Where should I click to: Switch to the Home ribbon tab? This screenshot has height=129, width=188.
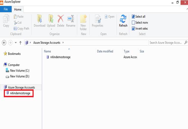[18, 9]
